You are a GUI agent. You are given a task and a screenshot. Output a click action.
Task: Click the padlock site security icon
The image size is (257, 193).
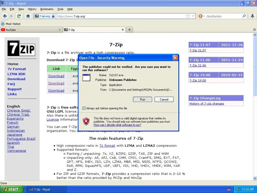click(53, 16)
